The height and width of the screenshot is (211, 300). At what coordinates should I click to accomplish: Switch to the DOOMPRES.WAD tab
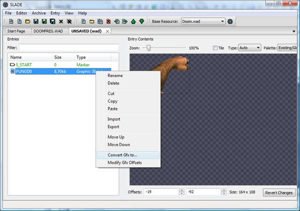tap(48, 31)
